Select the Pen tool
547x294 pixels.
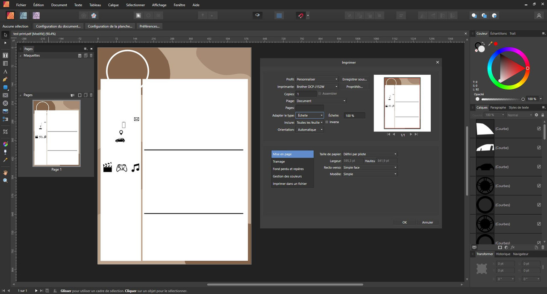6,79
